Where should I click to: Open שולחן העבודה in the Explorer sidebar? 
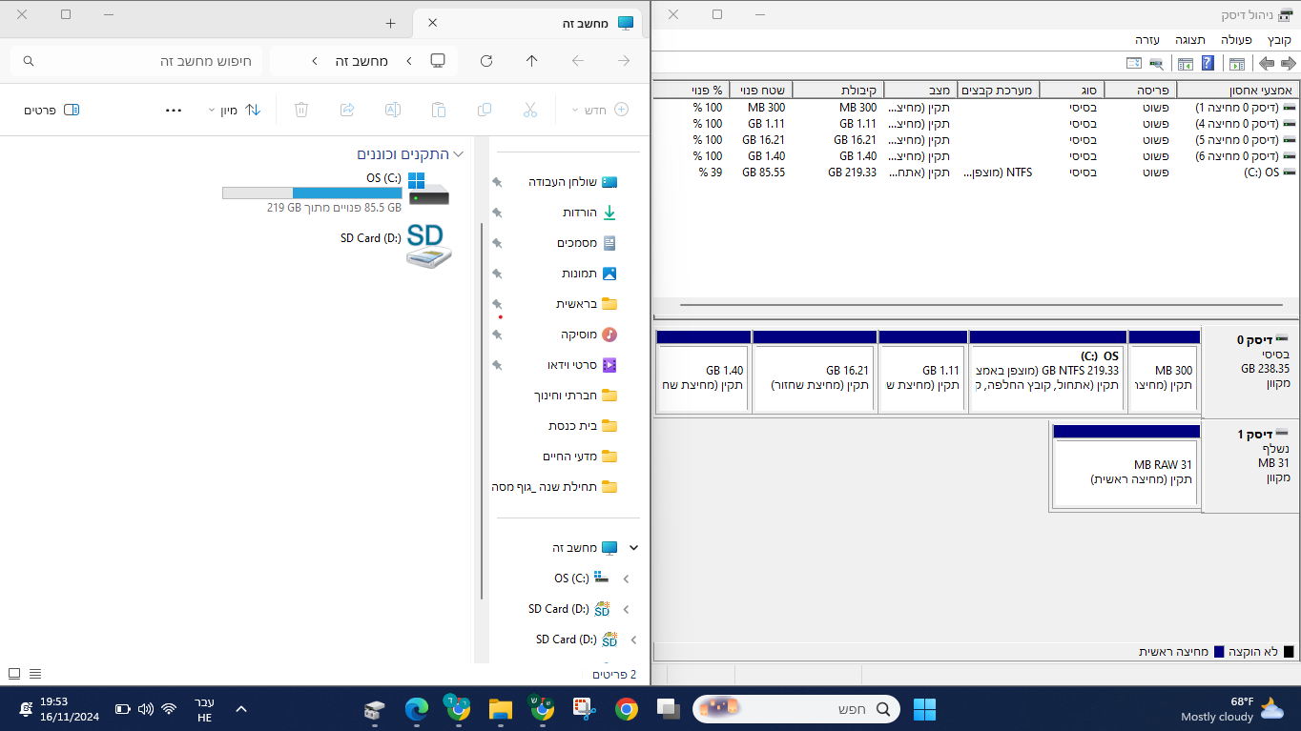point(573,182)
